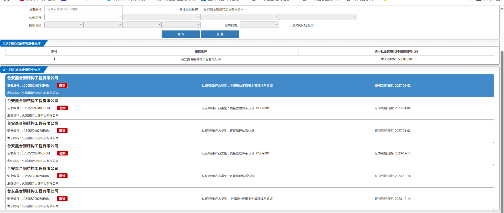This screenshot has width=504, height=213.
Task: Click the 重置 reset button
Action: click(x=220, y=34)
